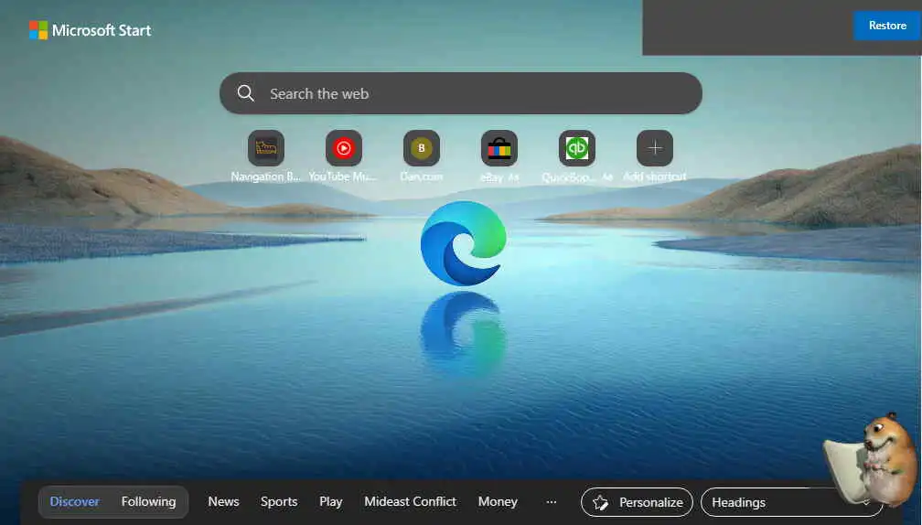Open the Personalize feed settings
The image size is (922, 525).
637,502
